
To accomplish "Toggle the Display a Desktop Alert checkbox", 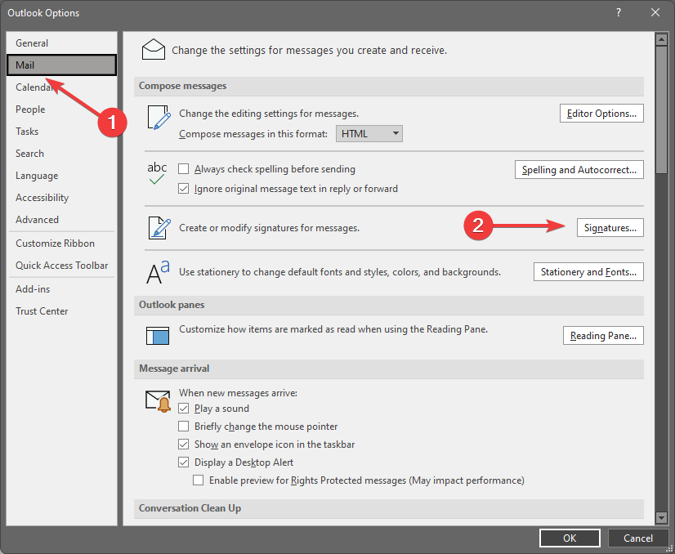I will coord(183,462).
